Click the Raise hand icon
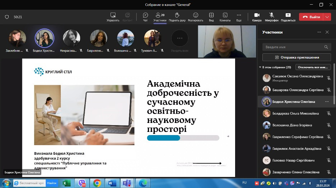The width and height of the screenshot is (336, 188). (177, 15)
